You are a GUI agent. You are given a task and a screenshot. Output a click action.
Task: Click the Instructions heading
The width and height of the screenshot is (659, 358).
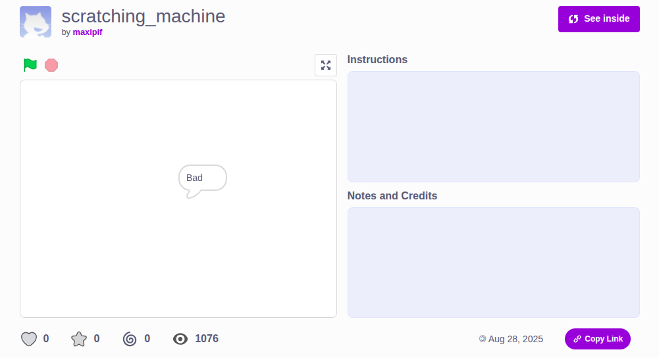point(377,59)
